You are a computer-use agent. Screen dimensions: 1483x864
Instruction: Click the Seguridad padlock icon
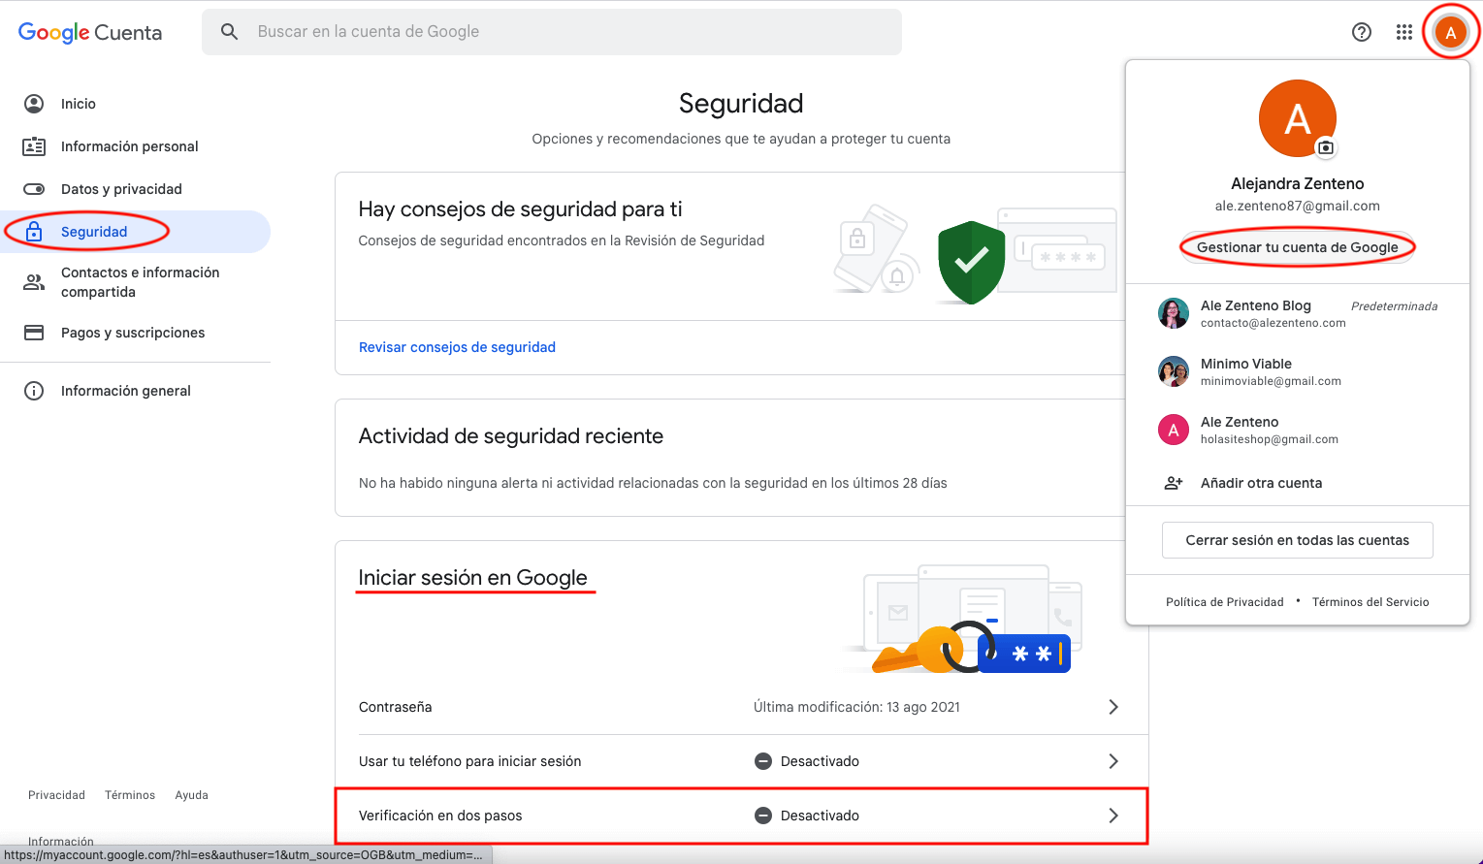pyautogui.click(x=34, y=232)
